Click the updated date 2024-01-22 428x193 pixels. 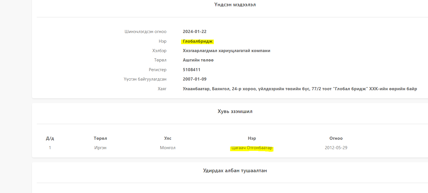pyautogui.click(x=194, y=32)
